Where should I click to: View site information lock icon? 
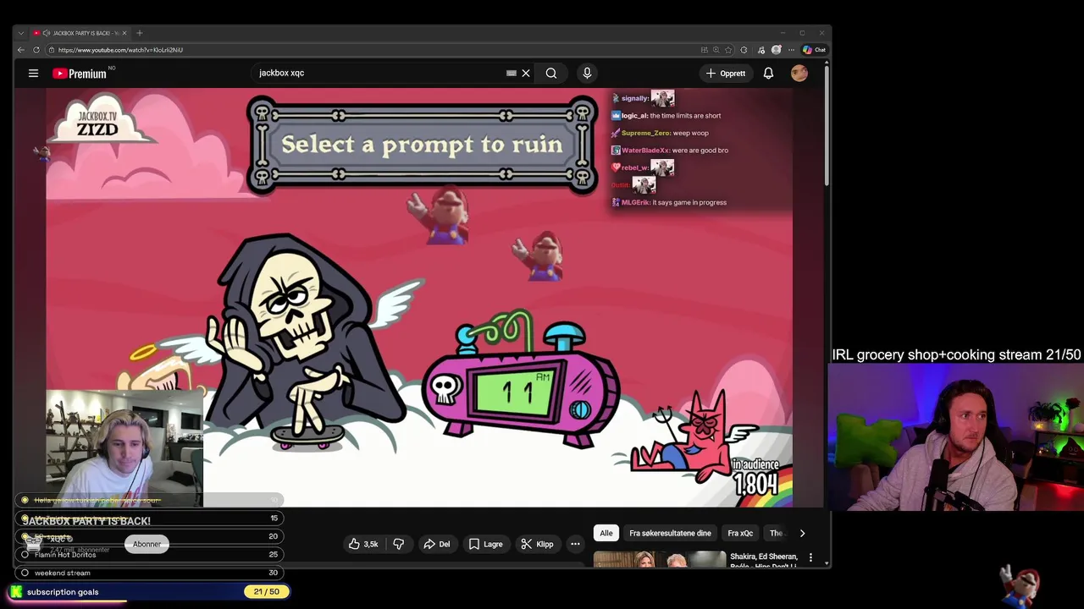click(53, 50)
